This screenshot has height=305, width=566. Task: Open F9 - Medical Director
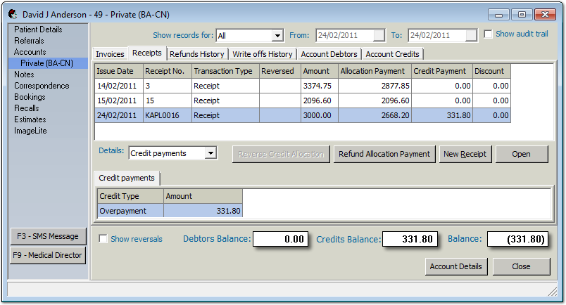[47, 255]
